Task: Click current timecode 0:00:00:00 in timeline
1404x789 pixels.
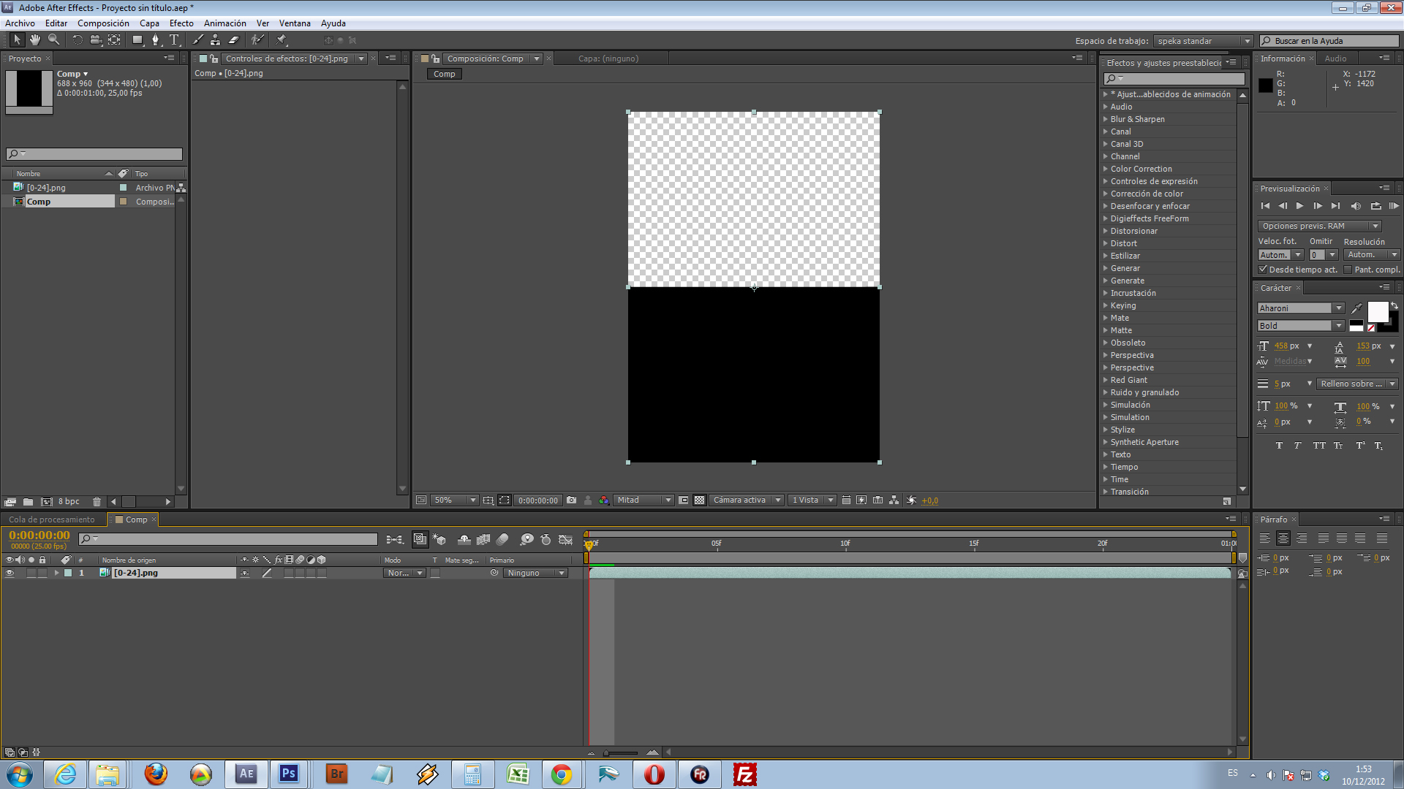Action: pyautogui.click(x=39, y=535)
